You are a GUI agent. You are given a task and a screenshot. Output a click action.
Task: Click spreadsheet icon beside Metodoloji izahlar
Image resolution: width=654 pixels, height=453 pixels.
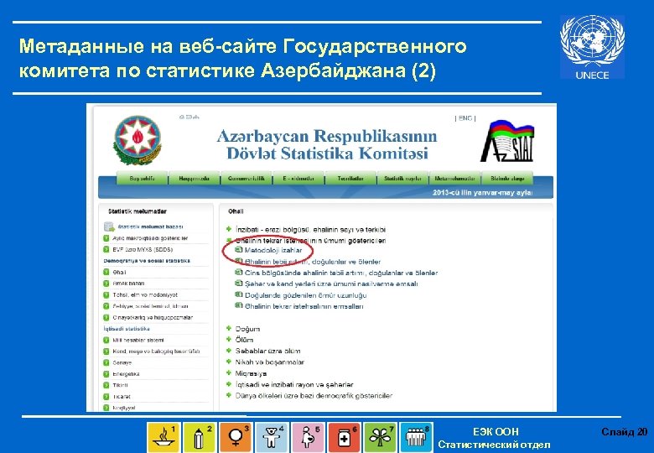[239, 250]
